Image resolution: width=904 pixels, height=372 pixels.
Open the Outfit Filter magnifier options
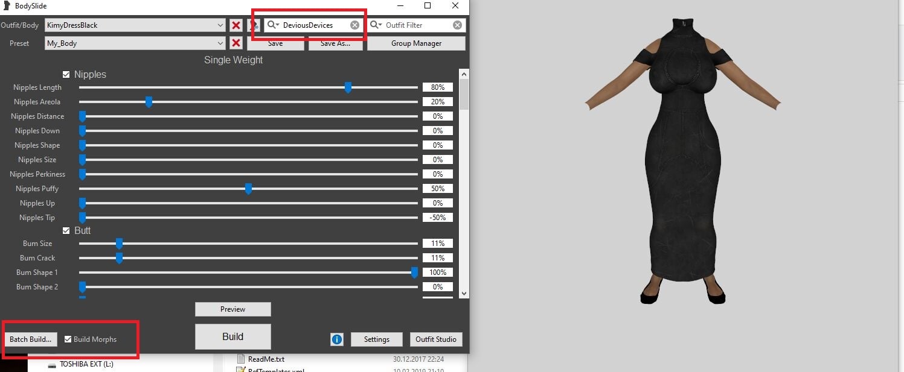point(376,25)
